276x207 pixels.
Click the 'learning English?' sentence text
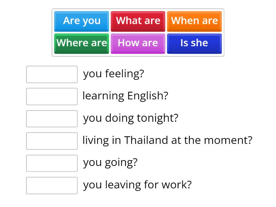pyautogui.click(x=125, y=96)
